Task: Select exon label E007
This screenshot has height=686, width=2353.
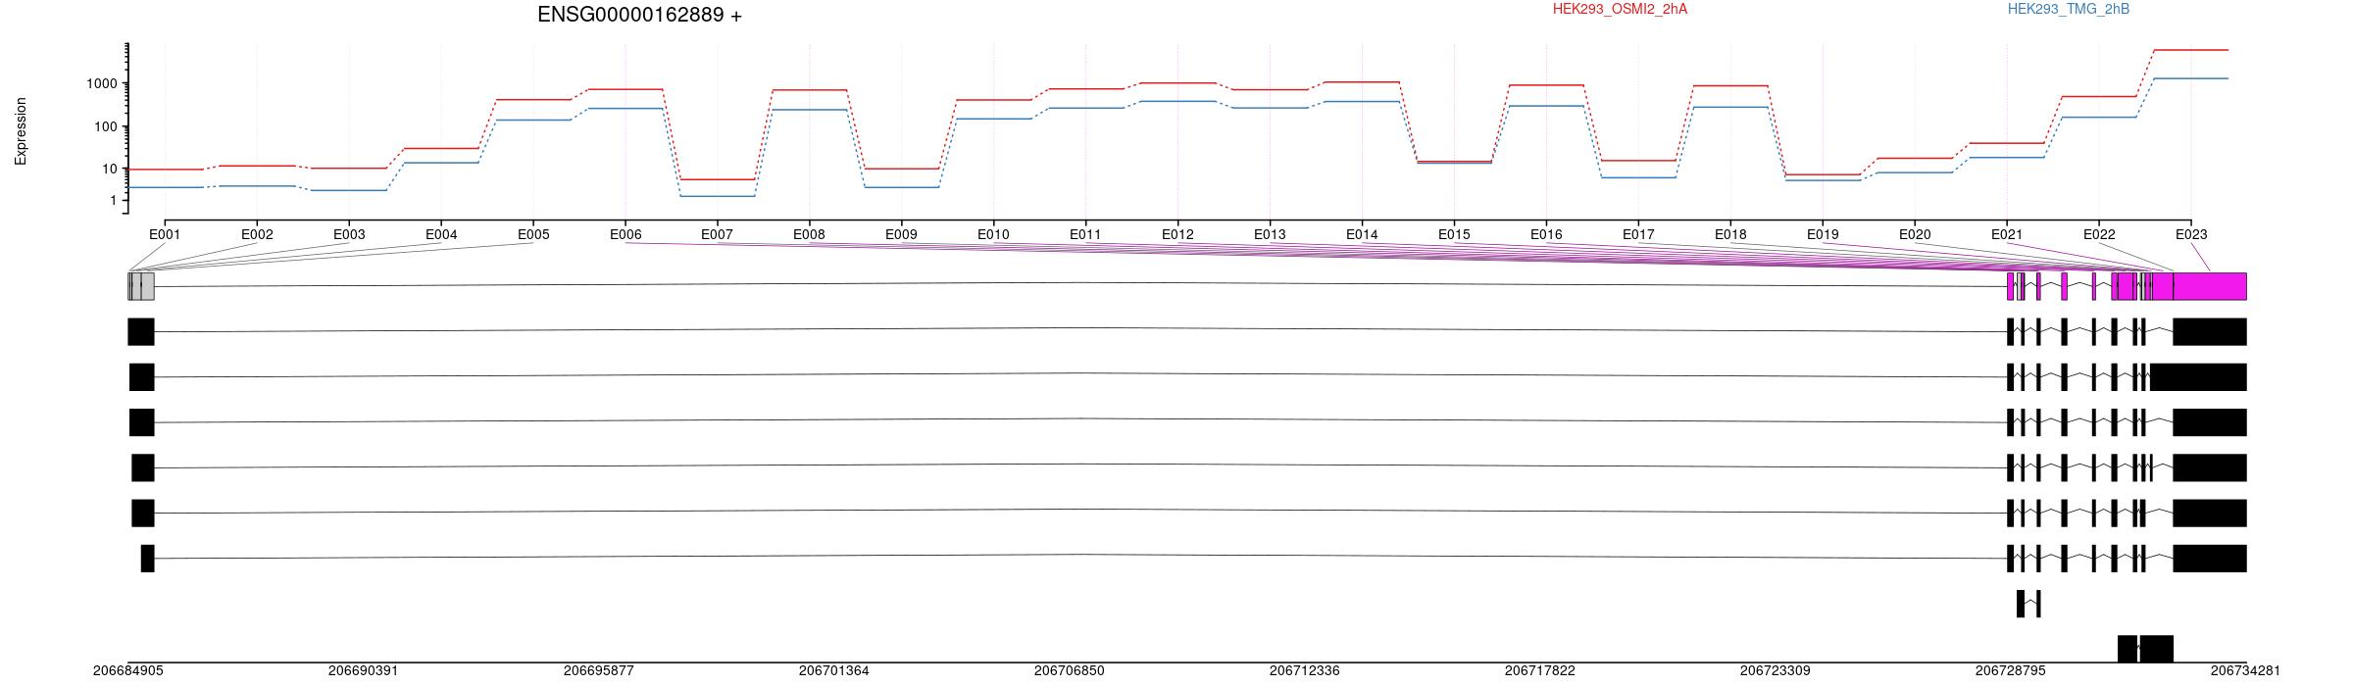Action: [x=717, y=235]
